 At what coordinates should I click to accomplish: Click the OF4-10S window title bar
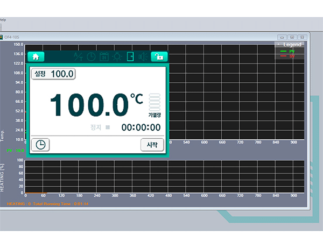click(135, 37)
